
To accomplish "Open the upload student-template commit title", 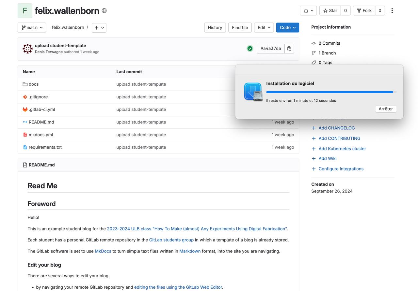I will [x=60, y=46].
